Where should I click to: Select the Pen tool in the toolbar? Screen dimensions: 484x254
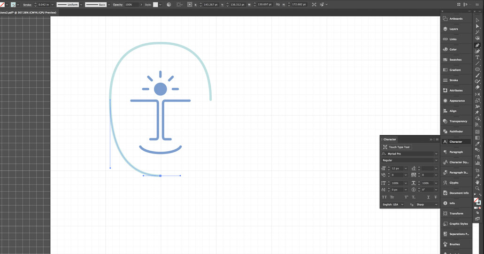(477, 45)
